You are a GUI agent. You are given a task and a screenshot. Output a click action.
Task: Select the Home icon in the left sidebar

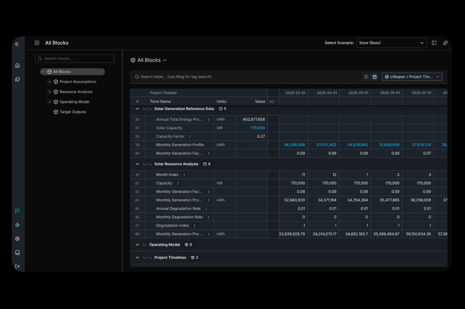coord(17,65)
